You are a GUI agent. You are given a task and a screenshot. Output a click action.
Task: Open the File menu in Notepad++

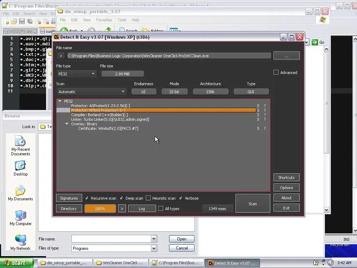(6, 14)
